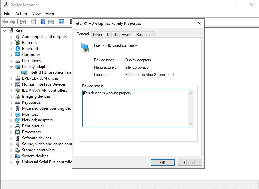Switch to the Resources tab
This screenshot has width=259, height=189.
145,35
